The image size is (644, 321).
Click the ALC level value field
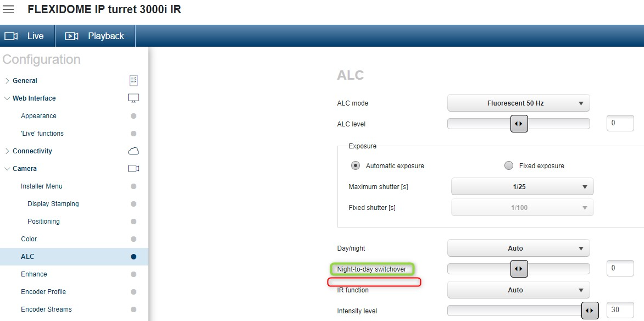pos(620,123)
